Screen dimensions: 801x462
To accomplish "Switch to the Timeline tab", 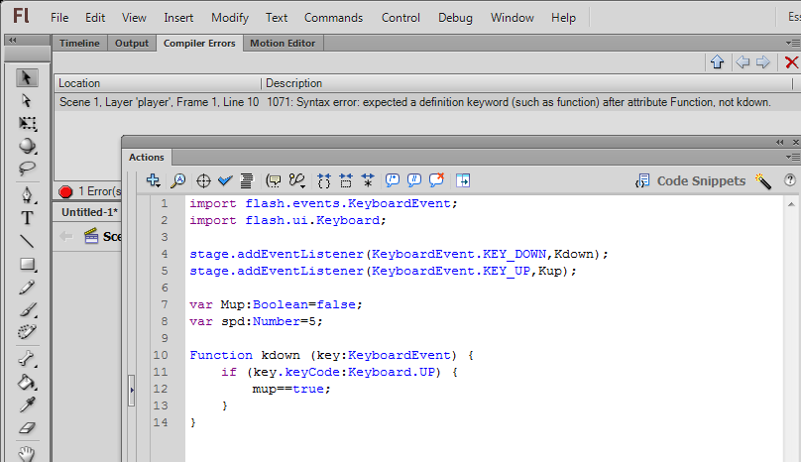I will coord(79,44).
